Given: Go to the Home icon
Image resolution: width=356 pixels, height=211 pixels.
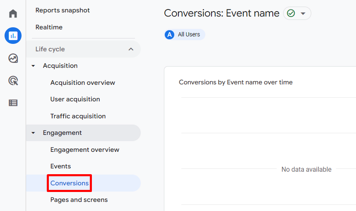Looking at the screenshot, I should 13,13.
